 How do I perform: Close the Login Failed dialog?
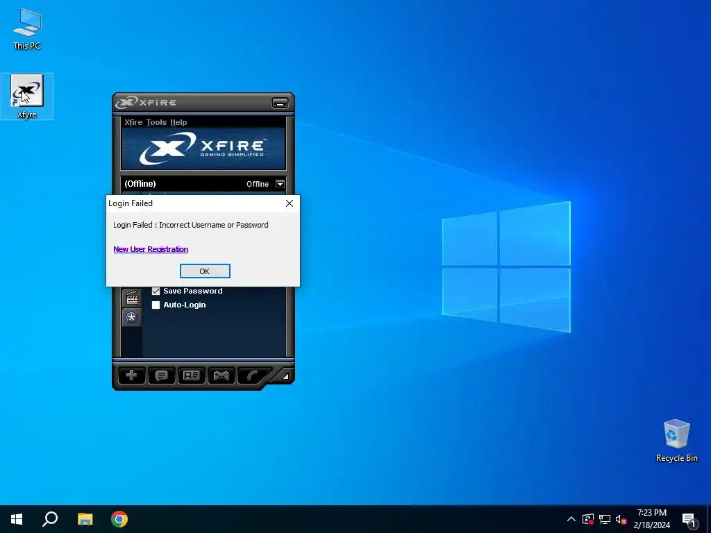point(290,203)
